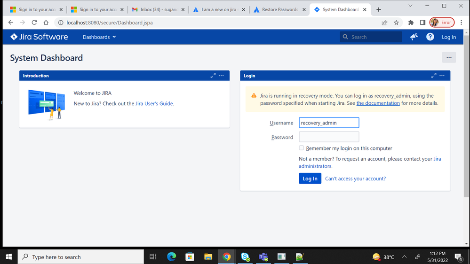This screenshot has height=264, width=470.
Task: Switch to the Gmail Inbox (34) tab
Action: click(158, 9)
